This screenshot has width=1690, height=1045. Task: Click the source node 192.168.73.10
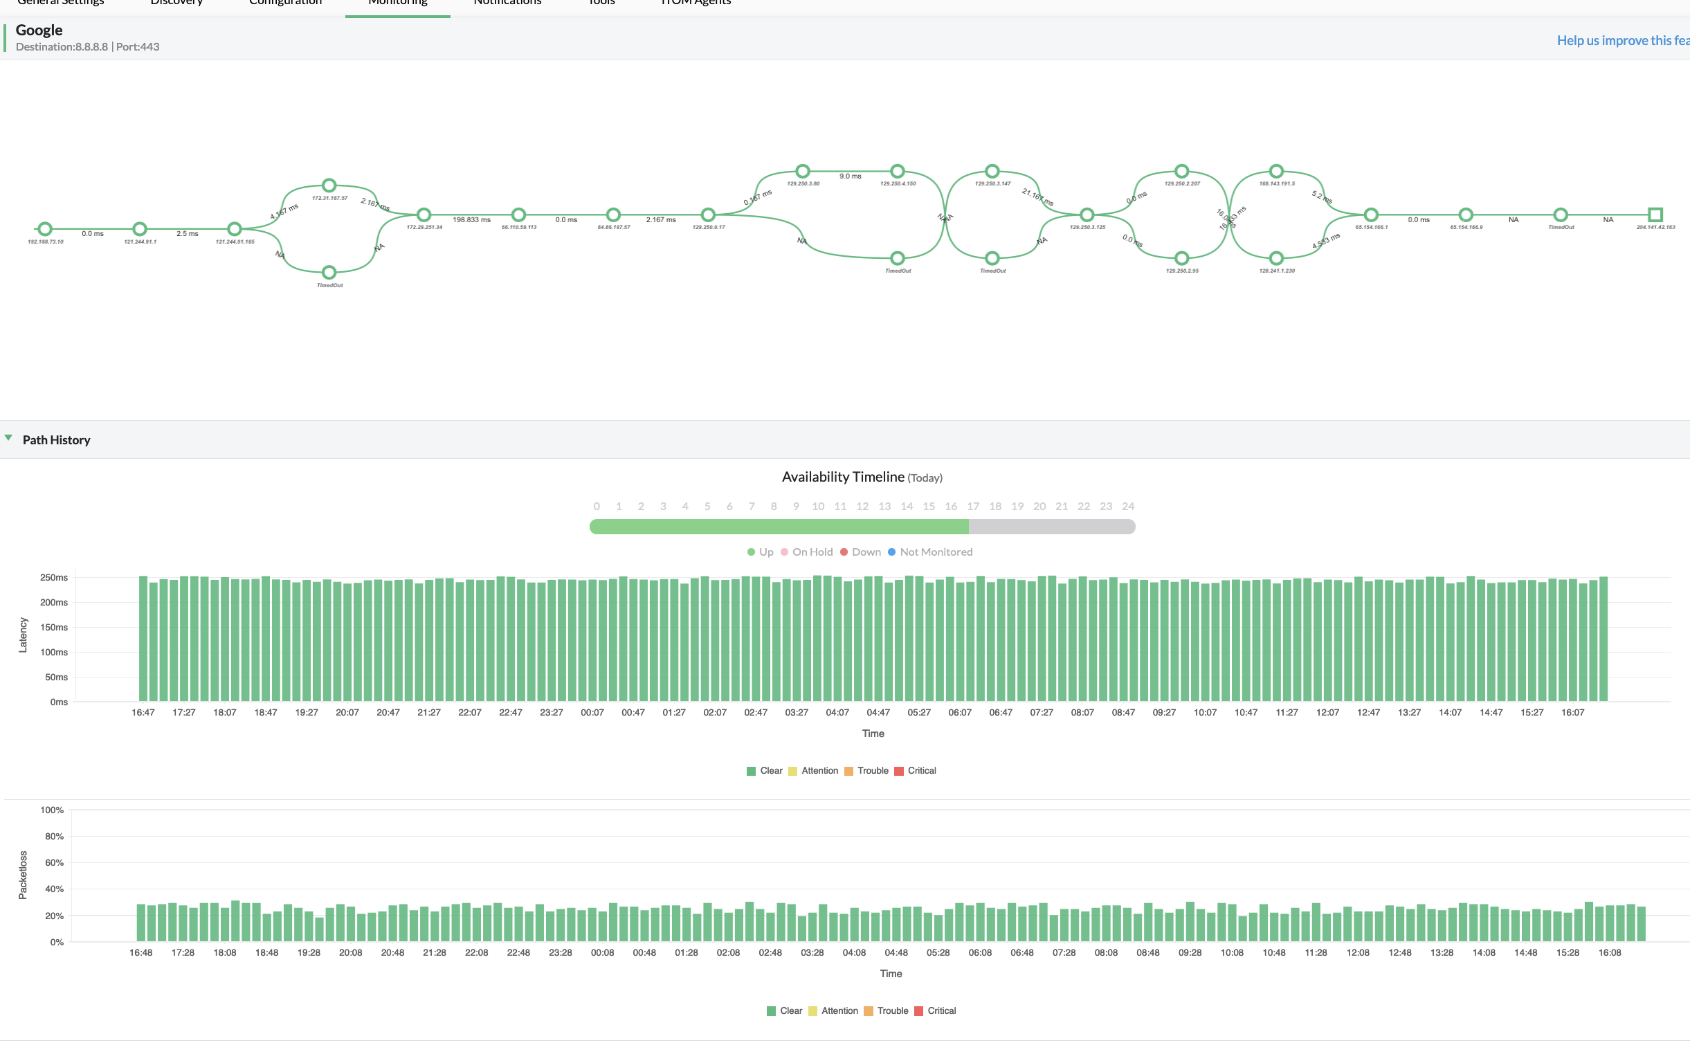point(44,229)
